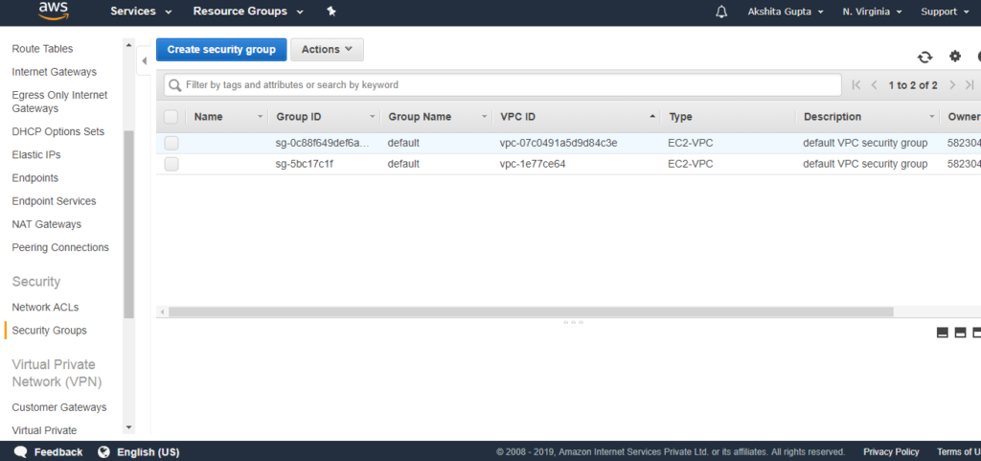Click the filter by tags search field
This screenshot has width=981, height=461.
click(x=502, y=85)
